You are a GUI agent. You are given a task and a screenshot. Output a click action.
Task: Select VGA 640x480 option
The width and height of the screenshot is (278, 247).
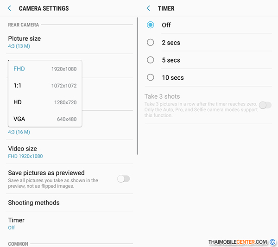[x=45, y=119]
